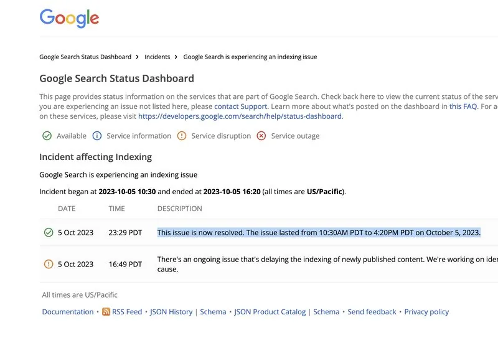
Task: Click the 5 Oct 2023 date in disruption row
Action: point(75,264)
